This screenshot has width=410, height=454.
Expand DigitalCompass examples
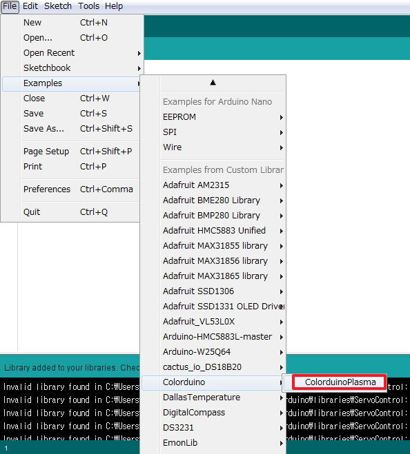(213, 413)
